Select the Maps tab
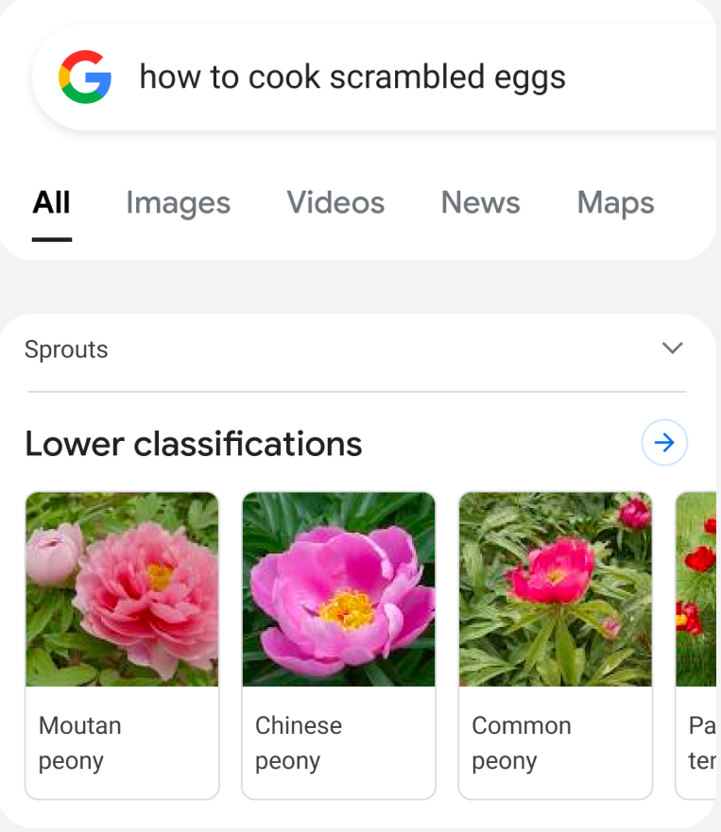Image resolution: width=721 pixels, height=832 pixels. tap(614, 202)
